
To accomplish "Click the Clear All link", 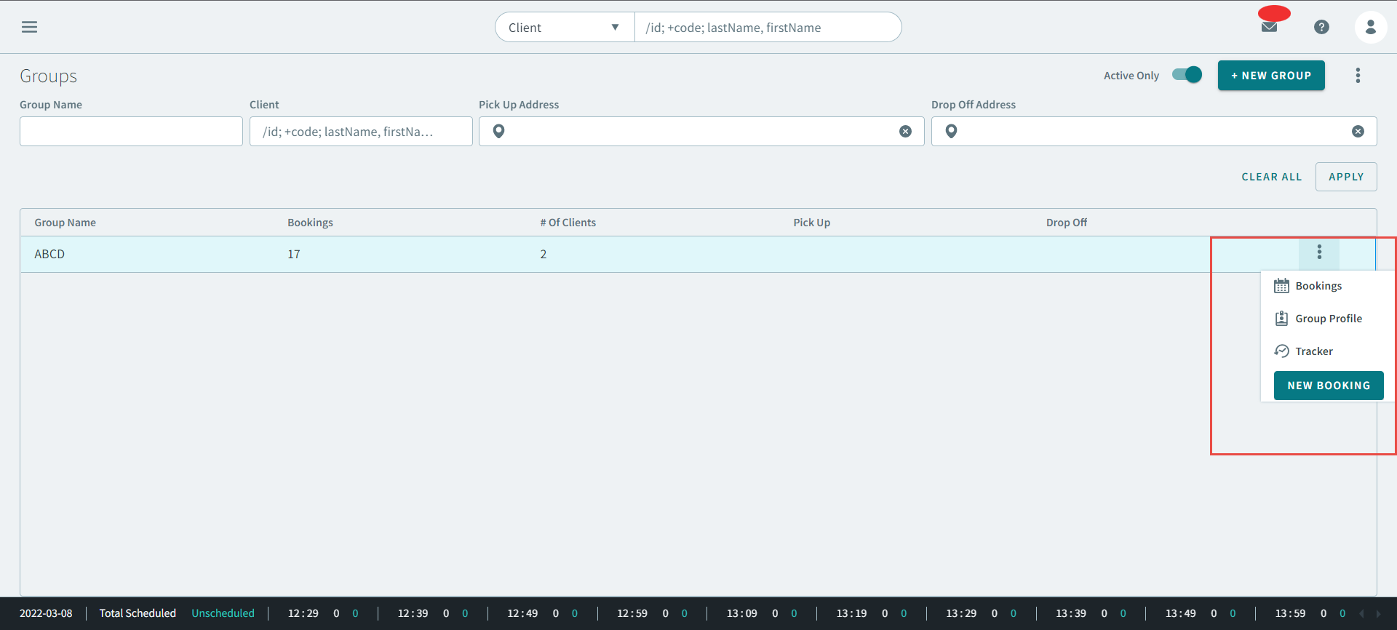I will coord(1271,177).
